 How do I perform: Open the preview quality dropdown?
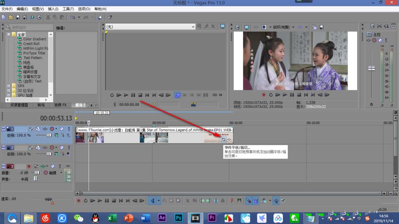pyautogui.click(x=293, y=27)
